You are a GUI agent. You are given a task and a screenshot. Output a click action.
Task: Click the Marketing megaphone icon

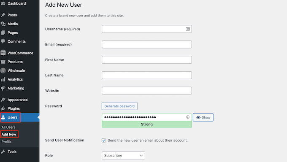(x=3, y=88)
